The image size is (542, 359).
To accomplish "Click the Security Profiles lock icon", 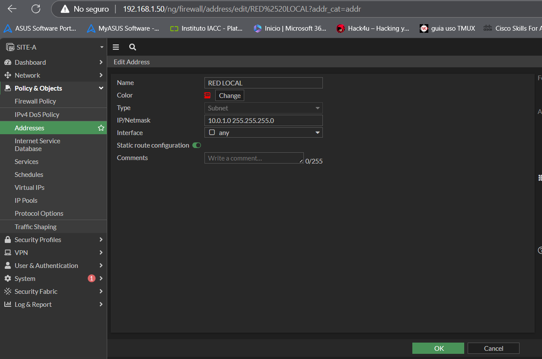I will tap(7, 240).
